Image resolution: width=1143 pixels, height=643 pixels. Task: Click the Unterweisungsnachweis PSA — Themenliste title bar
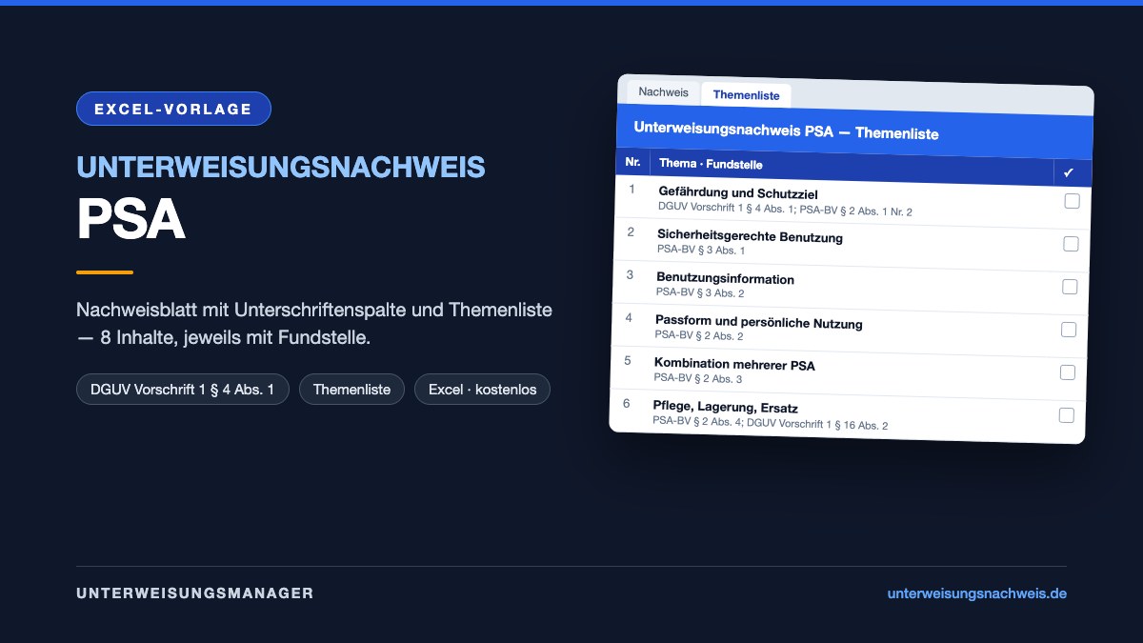point(854,131)
